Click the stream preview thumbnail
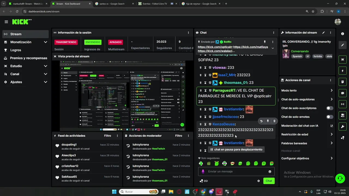 [123, 96]
